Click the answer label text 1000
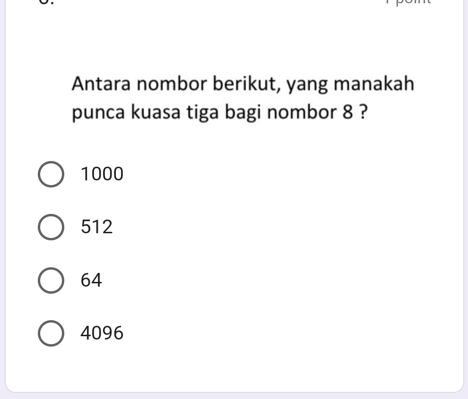 (102, 174)
